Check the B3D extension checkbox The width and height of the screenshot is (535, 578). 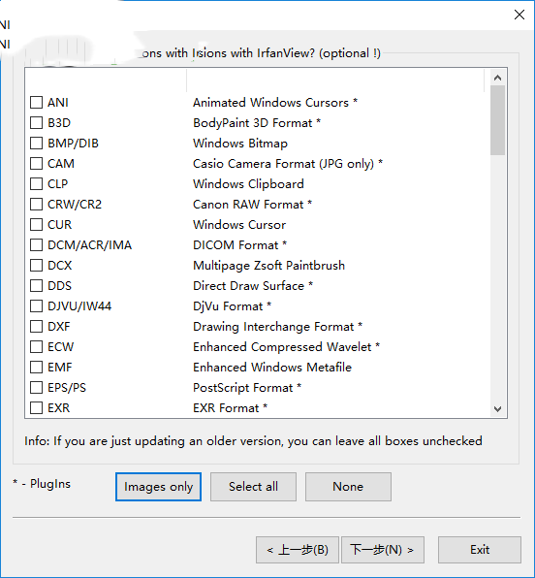36,122
